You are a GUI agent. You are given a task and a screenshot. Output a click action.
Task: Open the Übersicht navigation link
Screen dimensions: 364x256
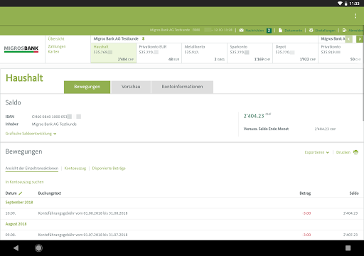click(56, 38)
